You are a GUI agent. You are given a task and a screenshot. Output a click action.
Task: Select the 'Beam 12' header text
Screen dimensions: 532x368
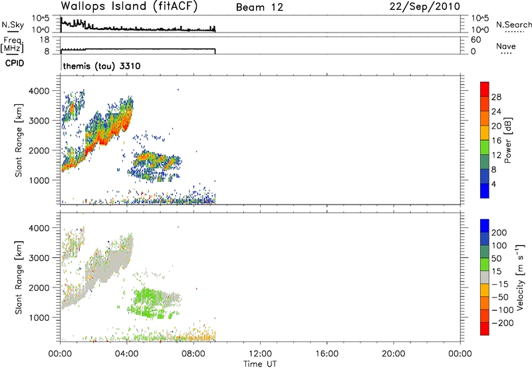pyautogui.click(x=259, y=7)
